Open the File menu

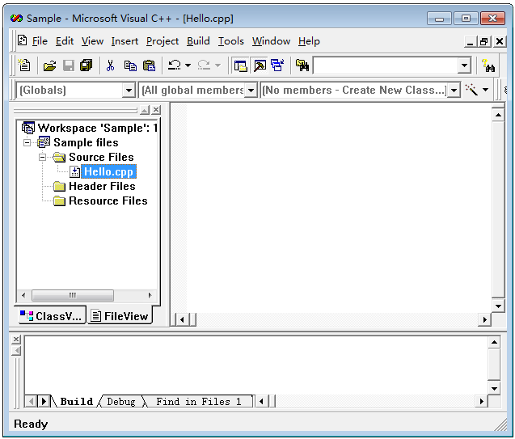click(x=40, y=41)
